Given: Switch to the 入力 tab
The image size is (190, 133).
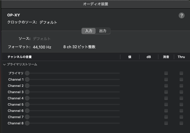Looking at the screenshot, I should pyautogui.click(x=89, y=31).
